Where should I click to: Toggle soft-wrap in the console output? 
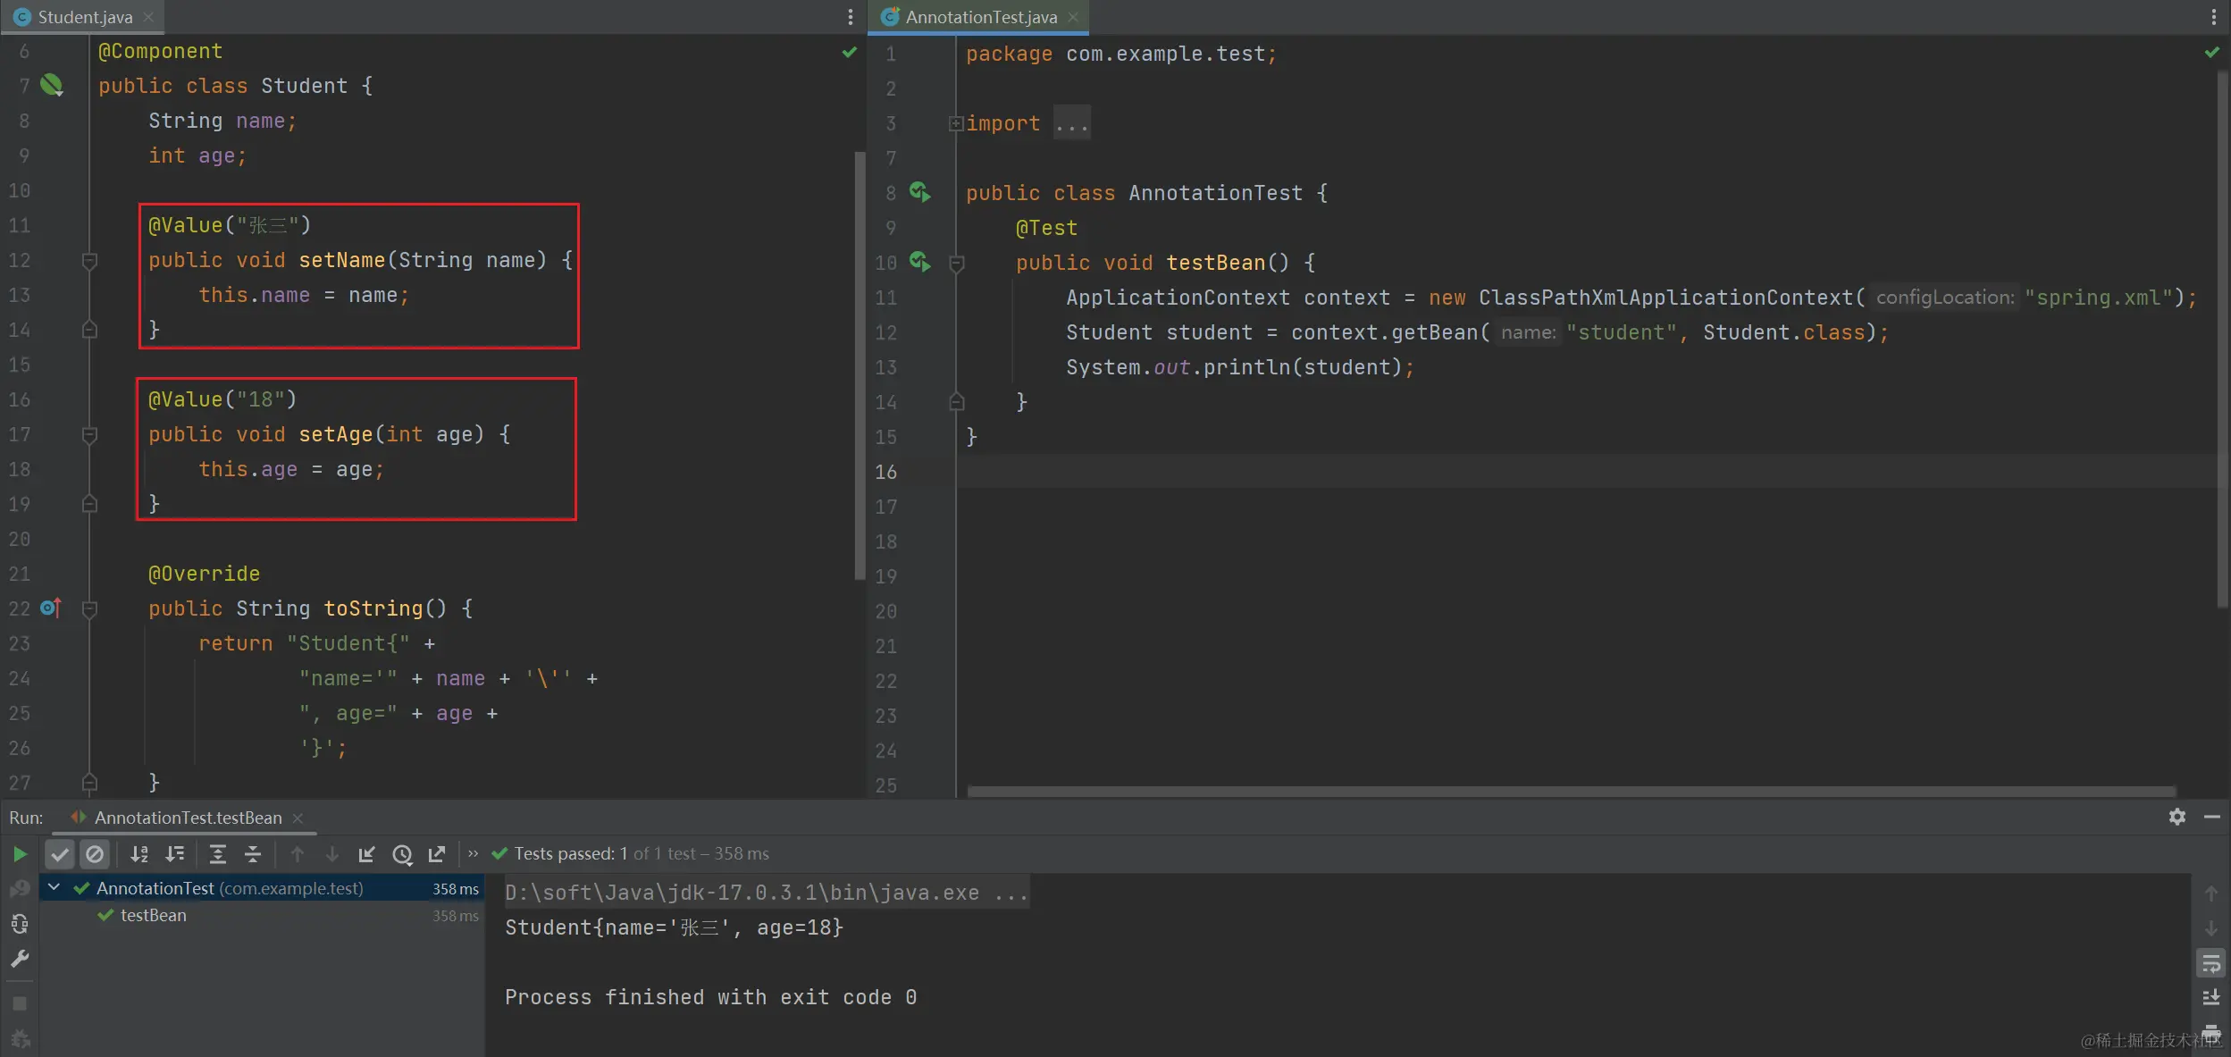(x=2210, y=963)
